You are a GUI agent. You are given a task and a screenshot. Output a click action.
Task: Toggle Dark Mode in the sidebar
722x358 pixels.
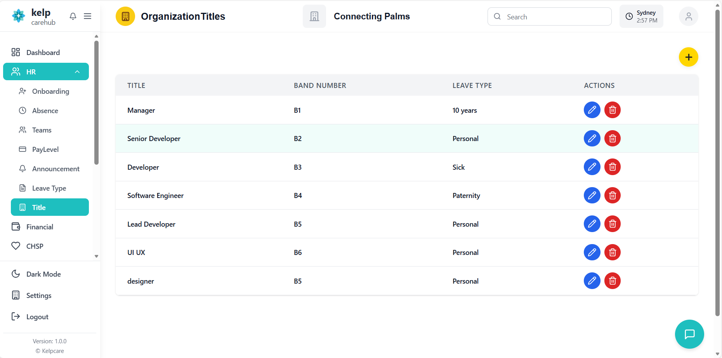click(43, 274)
